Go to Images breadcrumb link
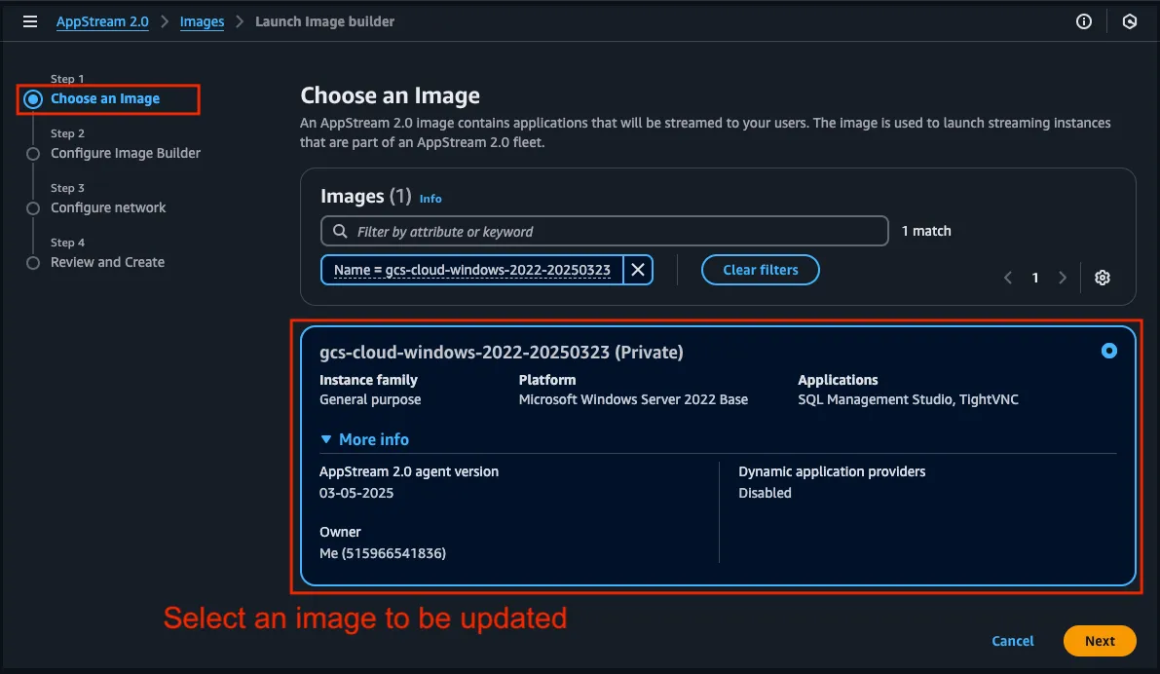The image size is (1160, 674). point(202,21)
